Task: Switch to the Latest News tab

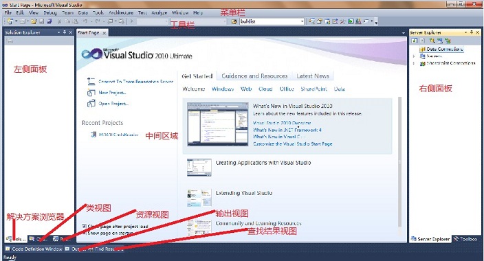Action: (313, 76)
